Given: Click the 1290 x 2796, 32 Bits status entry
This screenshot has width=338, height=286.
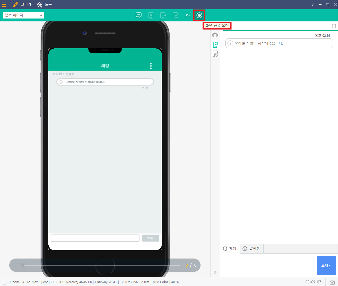Looking at the screenshot, I should 135,282.
